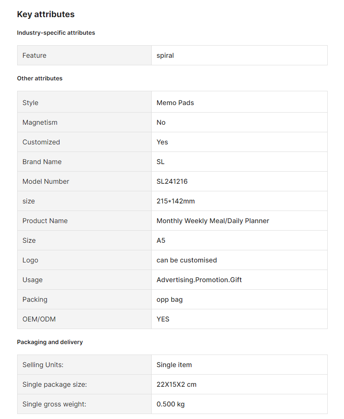Image resolution: width=344 pixels, height=419 pixels.
Task: Select model number SL241216 text
Action: pyautogui.click(x=172, y=181)
